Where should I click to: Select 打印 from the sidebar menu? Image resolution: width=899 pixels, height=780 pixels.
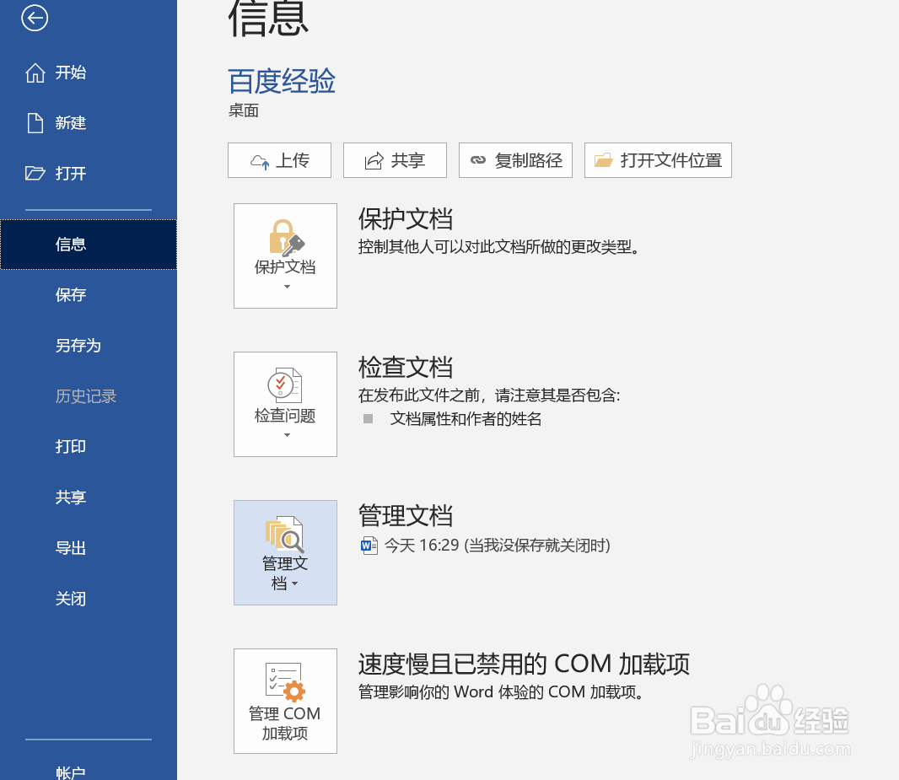tap(70, 446)
